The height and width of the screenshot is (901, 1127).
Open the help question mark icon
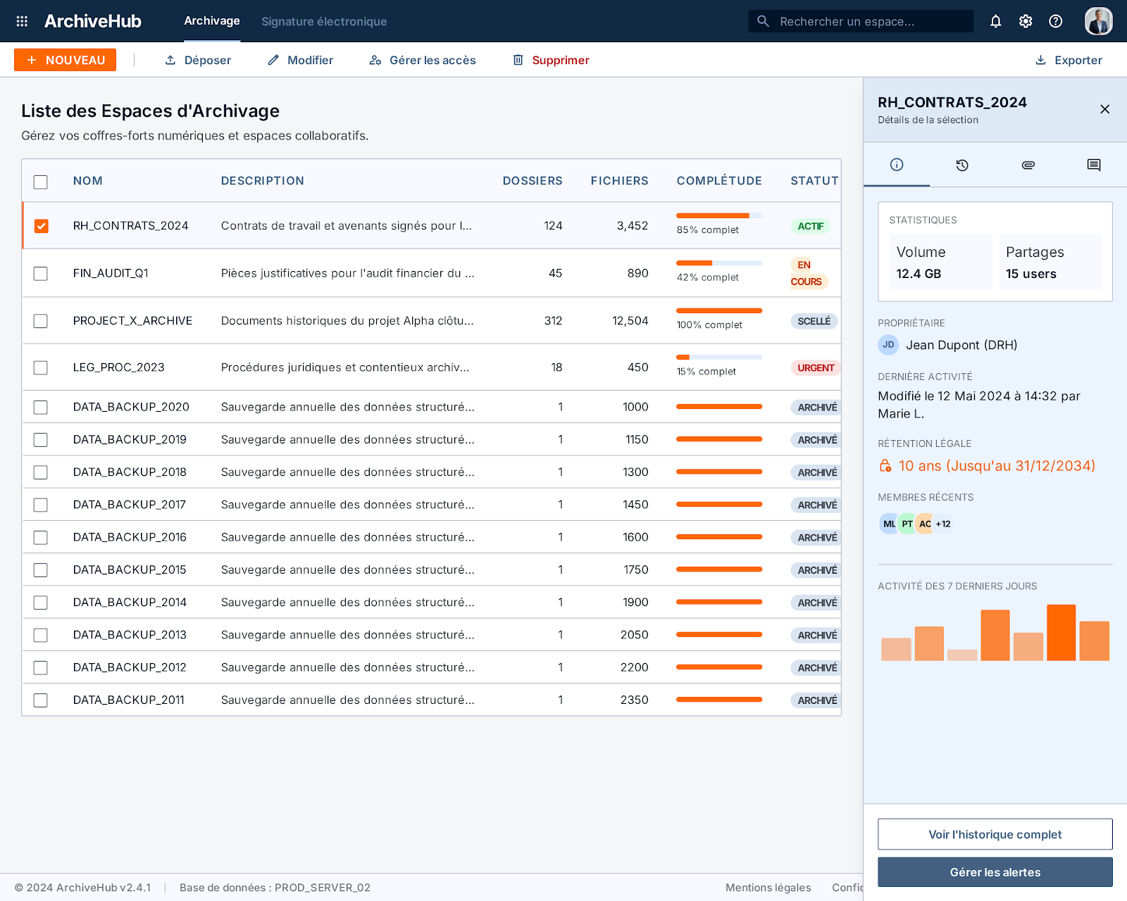1055,21
